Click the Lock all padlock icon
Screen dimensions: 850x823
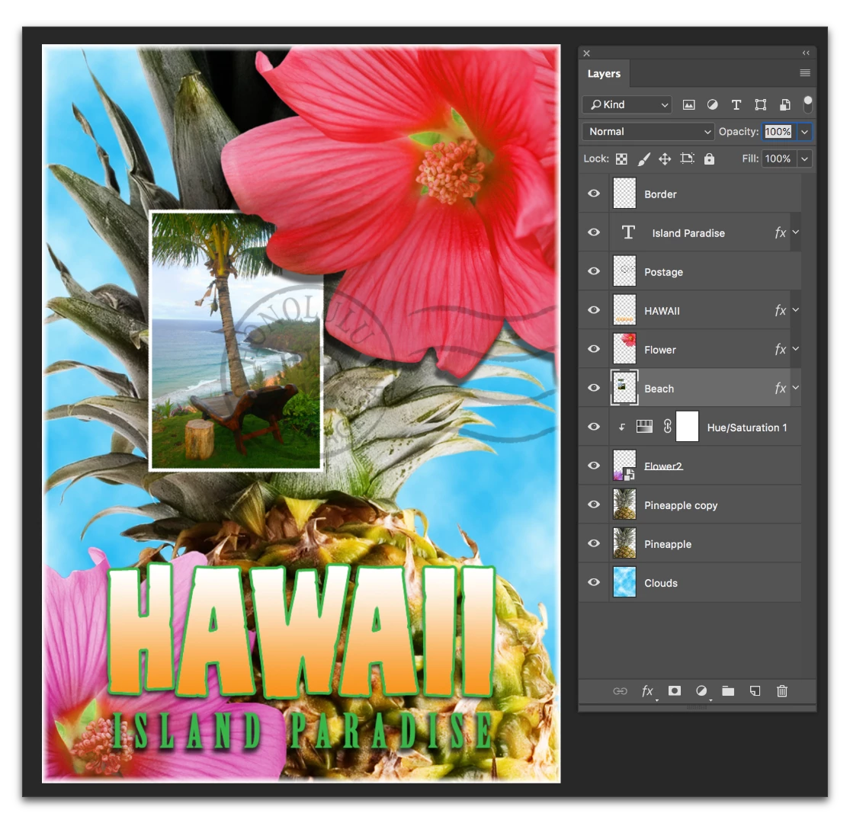pos(709,159)
